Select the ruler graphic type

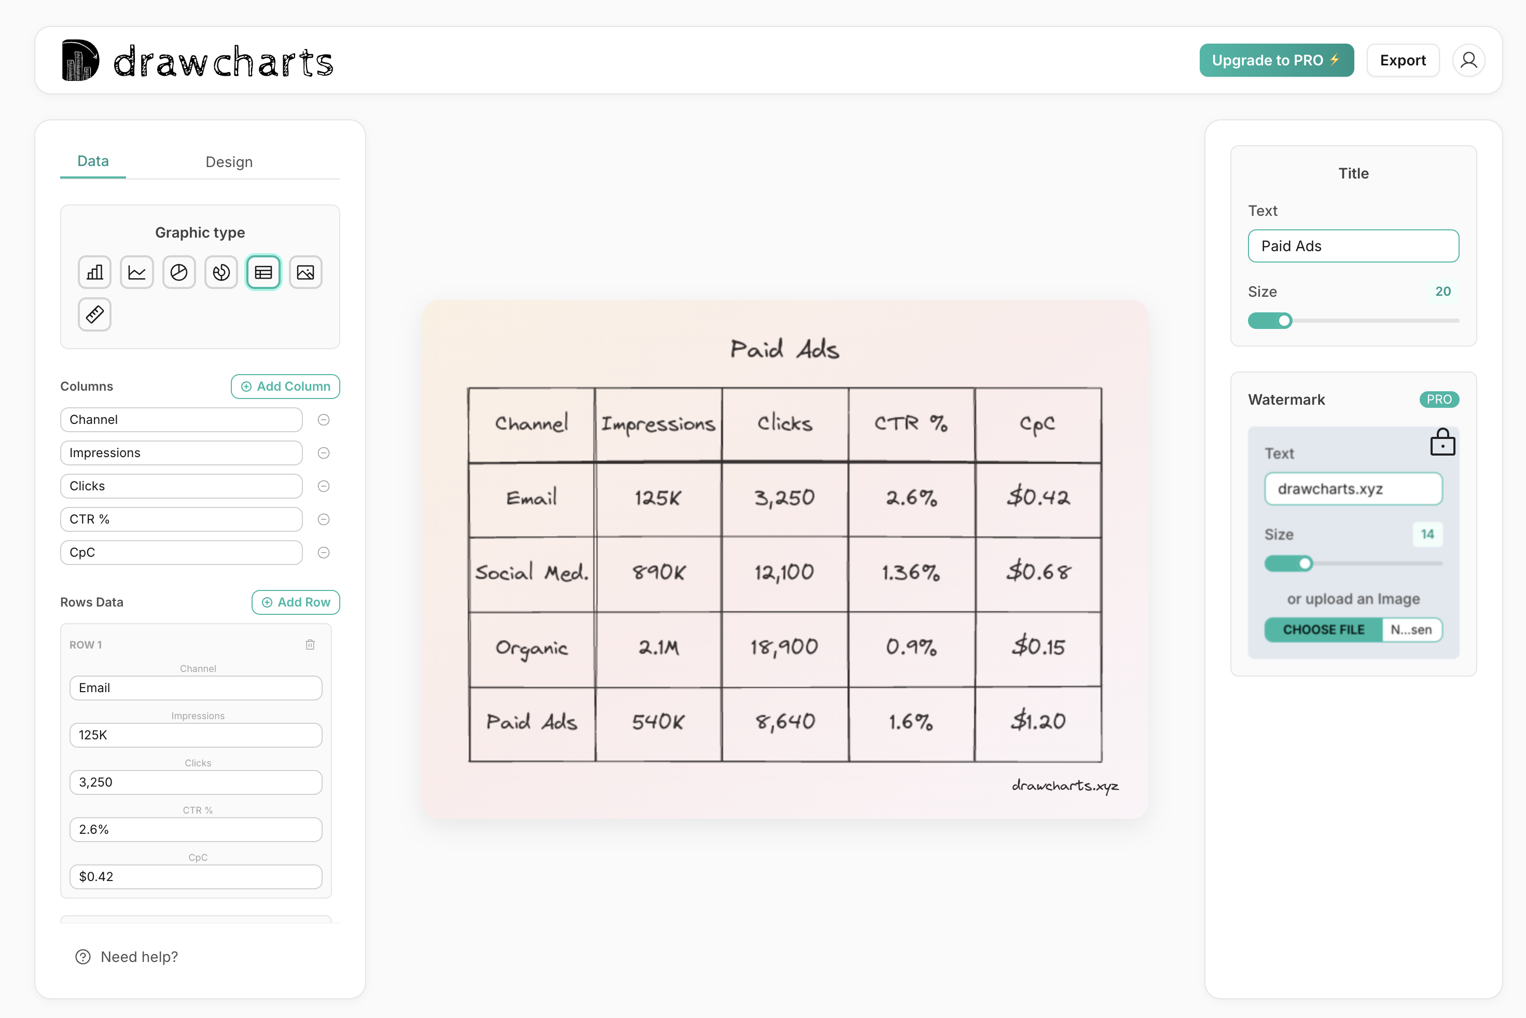point(94,314)
